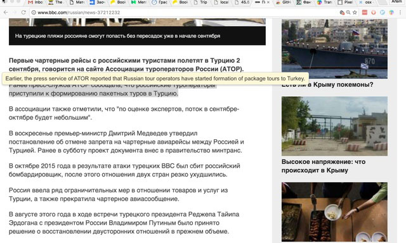The width and height of the screenshot is (406, 243).
Task: Go back using the browser back arrow
Action: [x=6, y=13]
